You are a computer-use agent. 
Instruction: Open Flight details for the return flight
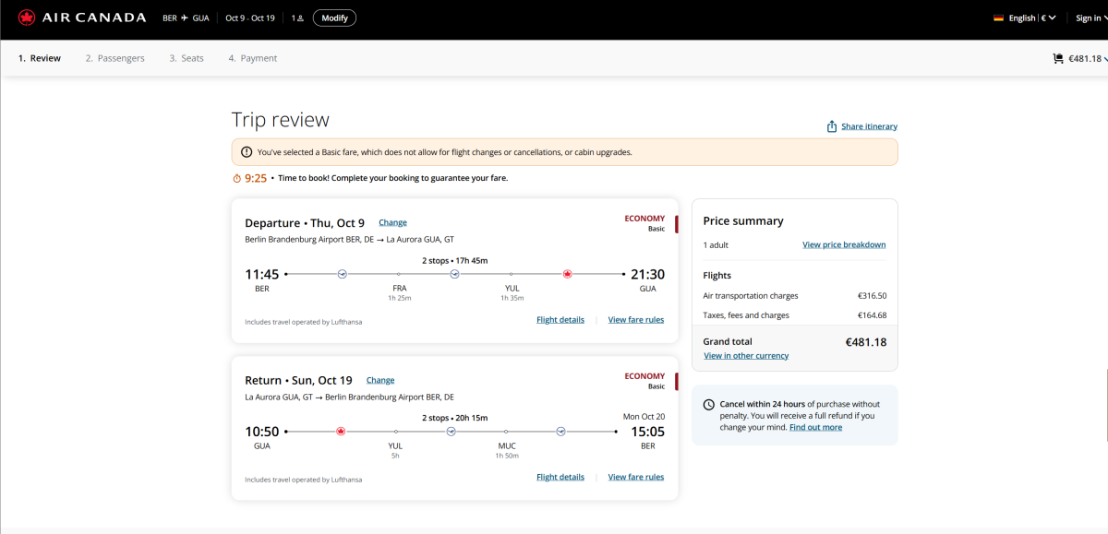(560, 477)
